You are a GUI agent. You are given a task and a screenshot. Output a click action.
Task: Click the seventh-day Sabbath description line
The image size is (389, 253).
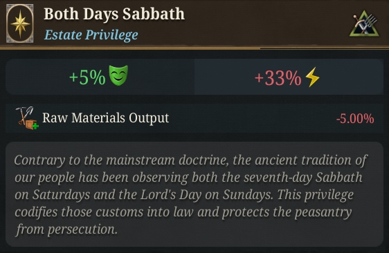click(x=188, y=178)
